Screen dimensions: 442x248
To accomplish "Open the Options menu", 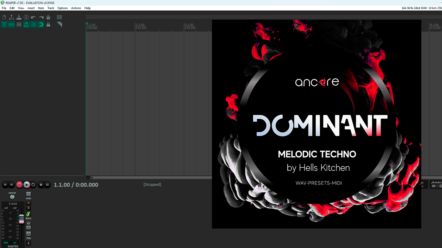I will click(62, 8).
